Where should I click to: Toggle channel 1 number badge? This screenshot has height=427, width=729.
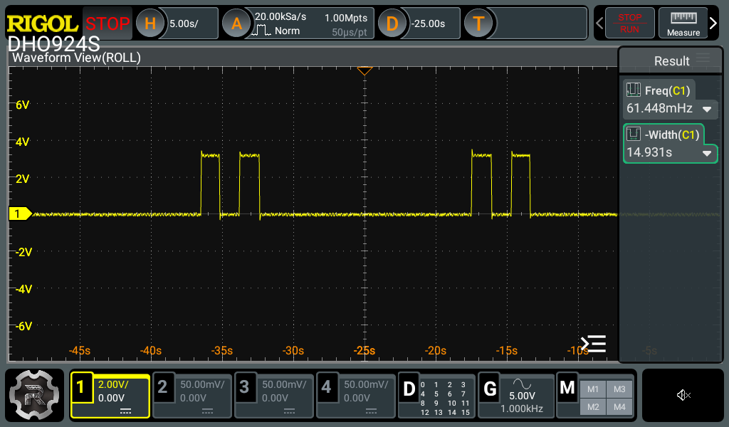point(81,387)
